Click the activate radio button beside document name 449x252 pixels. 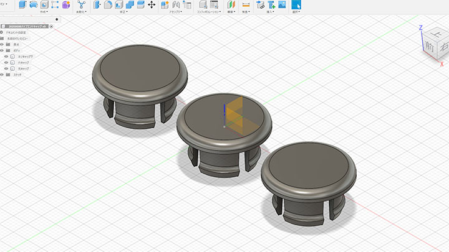click(x=51, y=26)
